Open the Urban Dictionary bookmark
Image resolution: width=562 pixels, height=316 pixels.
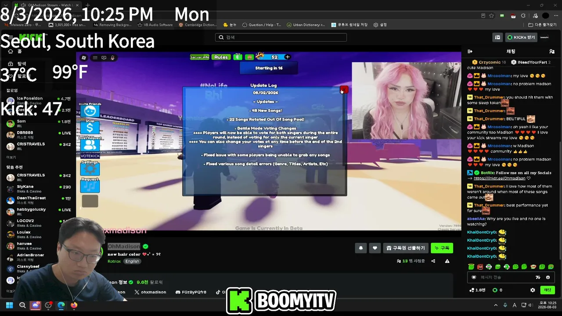(x=306, y=25)
